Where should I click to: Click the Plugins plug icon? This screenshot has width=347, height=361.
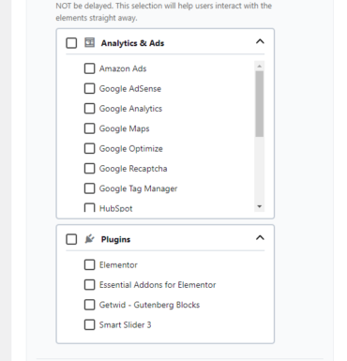(x=90, y=239)
